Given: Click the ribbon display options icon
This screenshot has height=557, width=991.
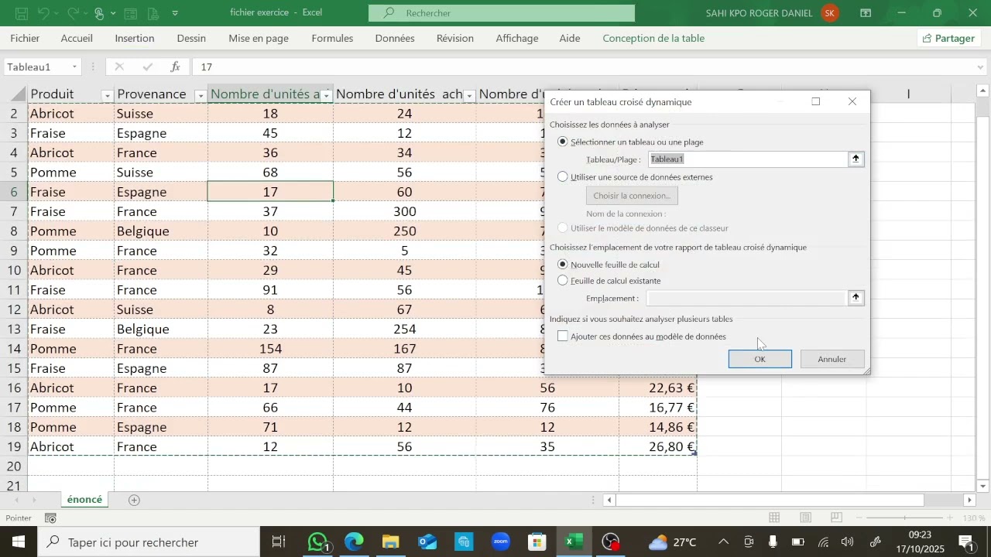Looking at the screenshot, I should coord(866,13).
